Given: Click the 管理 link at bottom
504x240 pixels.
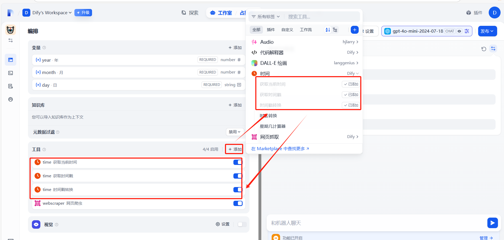Looking at the screenshot, I should click(x=486, y=238).
